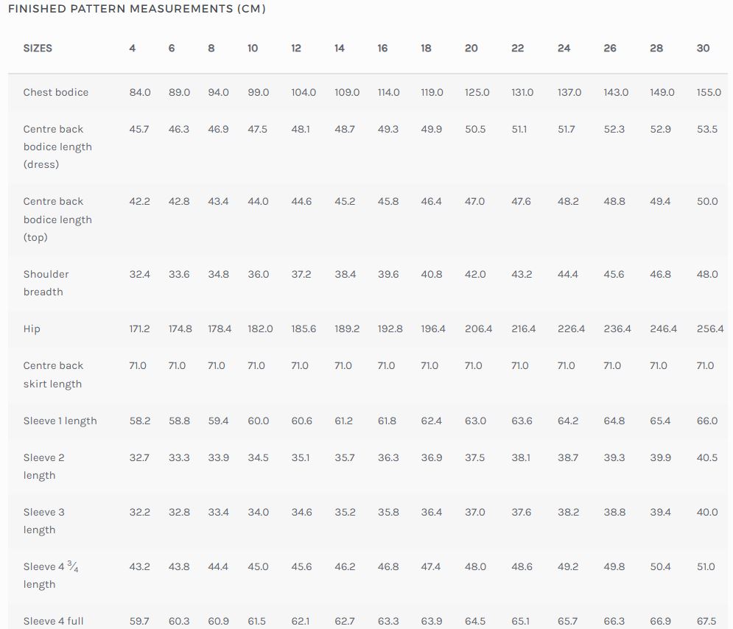Click the "Finished Pattern Measurements (CM)" heading
The height and width of the screenshot is (629, 733).
click(136, 9)
